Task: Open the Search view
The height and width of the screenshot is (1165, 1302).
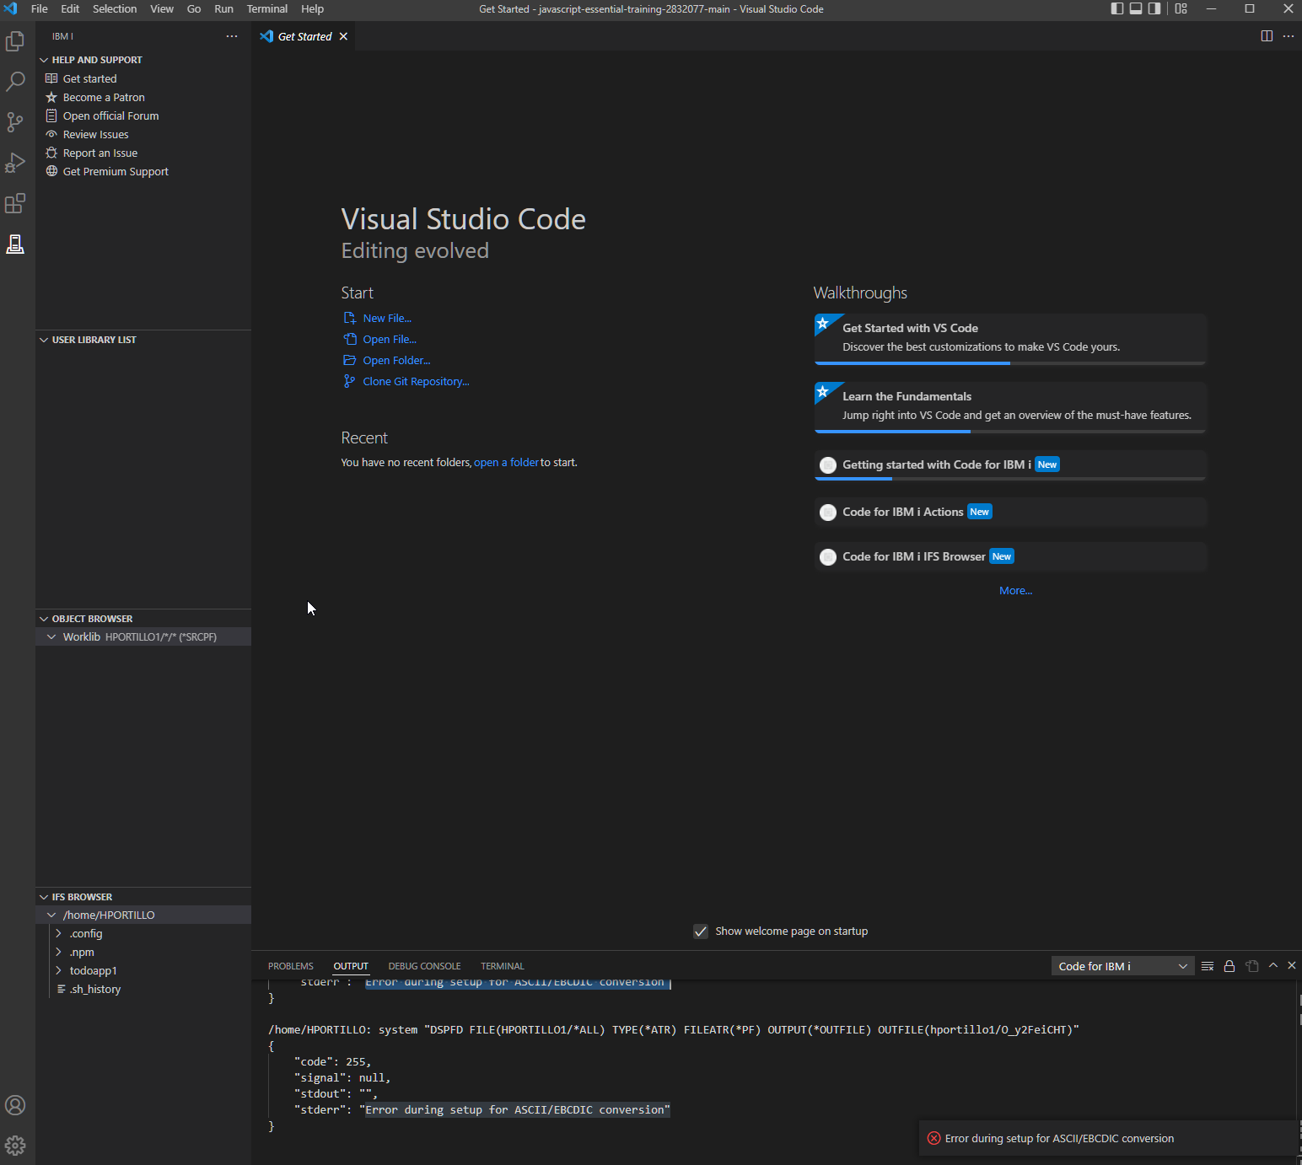Action: (15, 81)
